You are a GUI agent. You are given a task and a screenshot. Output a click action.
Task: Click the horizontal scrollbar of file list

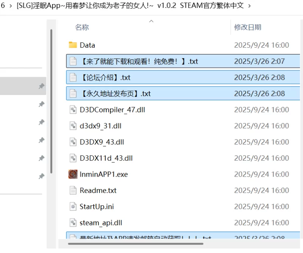[x=136, y=244]
